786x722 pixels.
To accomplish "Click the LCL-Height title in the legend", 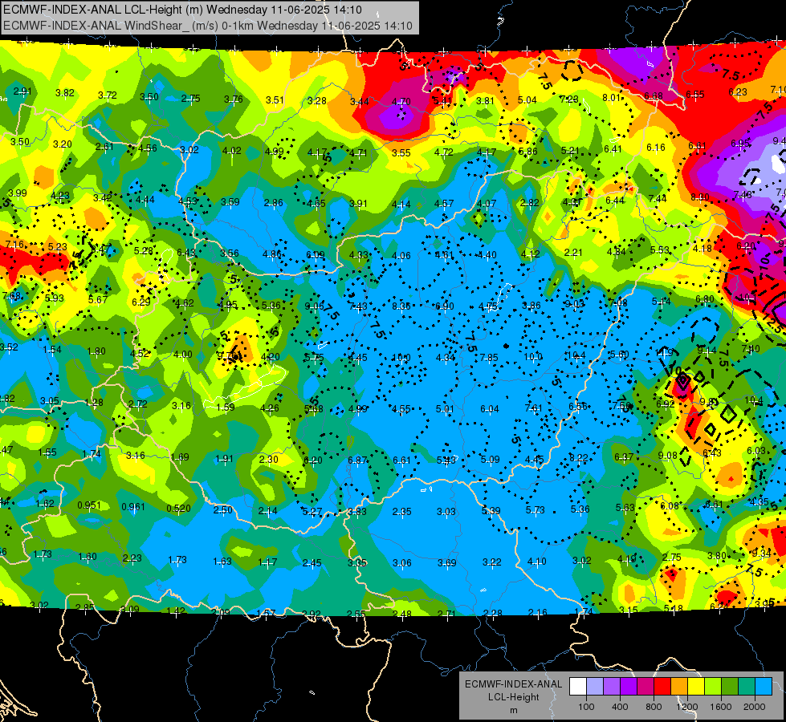I will (513, 697).
